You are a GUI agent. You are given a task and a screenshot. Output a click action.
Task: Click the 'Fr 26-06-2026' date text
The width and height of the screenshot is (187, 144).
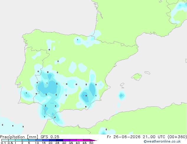124,137
